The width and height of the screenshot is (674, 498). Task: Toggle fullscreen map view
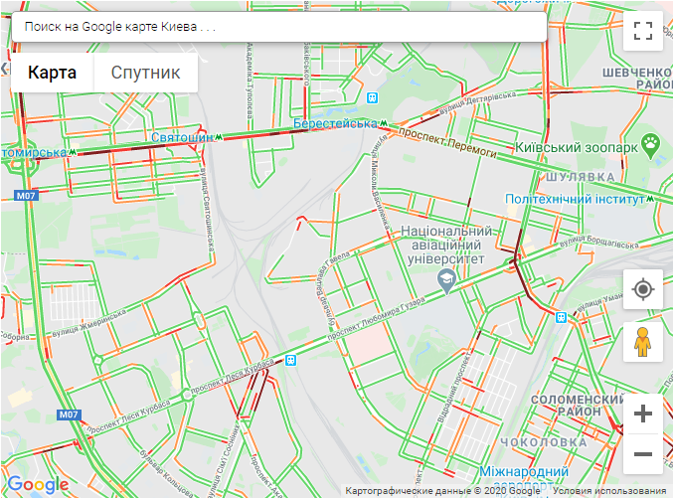[643, 31]
